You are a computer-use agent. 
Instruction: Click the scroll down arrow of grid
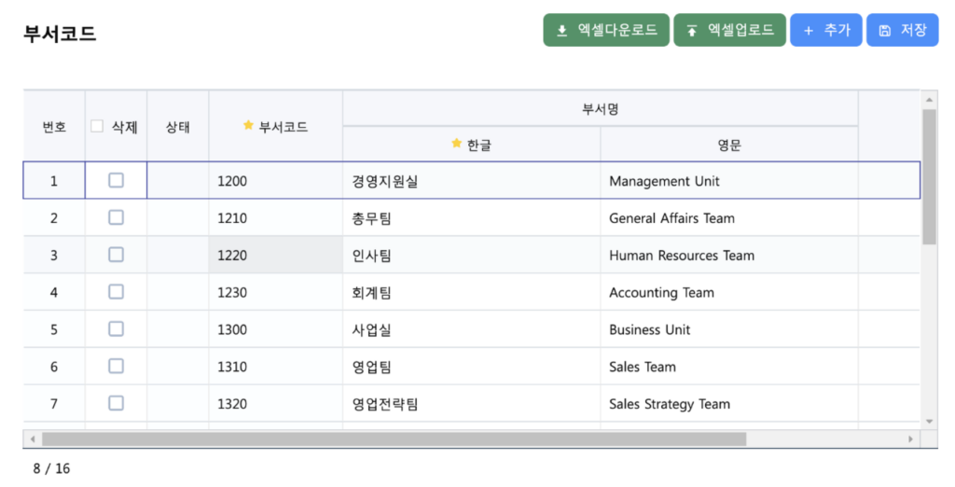coord(929,421)
